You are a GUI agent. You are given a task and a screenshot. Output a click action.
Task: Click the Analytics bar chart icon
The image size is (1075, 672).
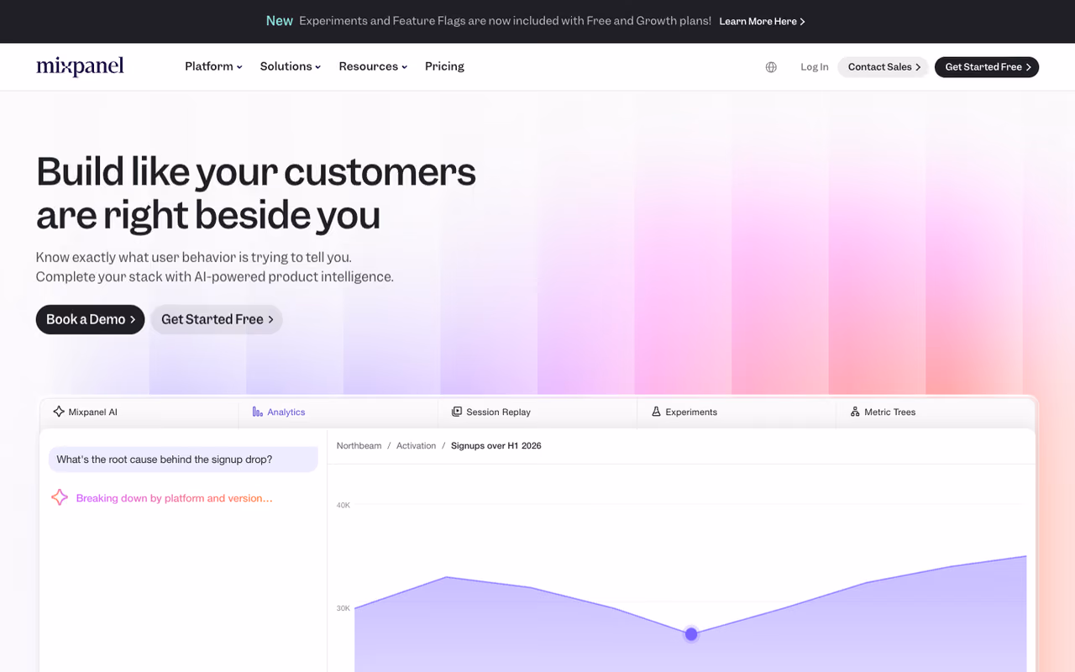tap(258, 412)
